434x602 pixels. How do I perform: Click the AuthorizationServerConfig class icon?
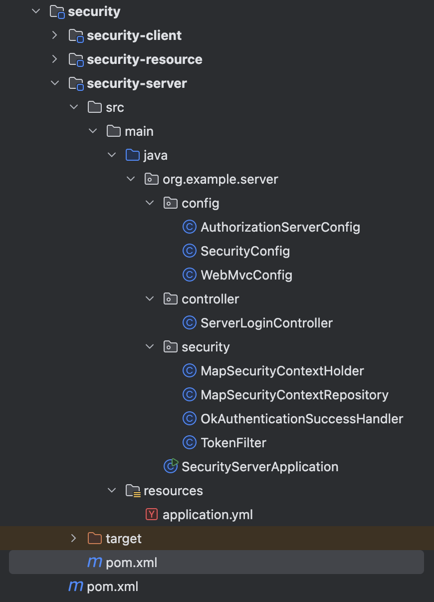(x=190, y=227)
